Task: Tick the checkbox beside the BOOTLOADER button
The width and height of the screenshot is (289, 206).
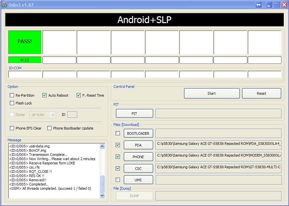Action: pos(118,133)
